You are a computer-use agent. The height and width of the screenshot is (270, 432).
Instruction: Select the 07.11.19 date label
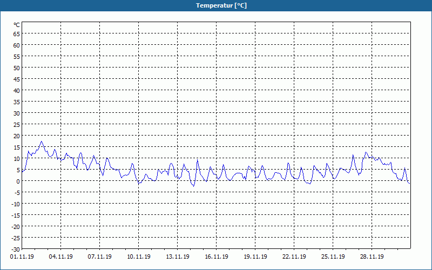[x=100, y=256]
